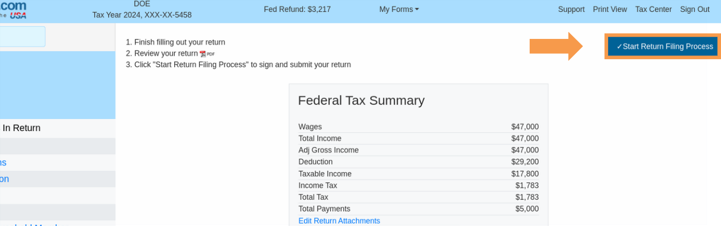
Task: Click the Total Payments summary row
Action: click(418, 208)
